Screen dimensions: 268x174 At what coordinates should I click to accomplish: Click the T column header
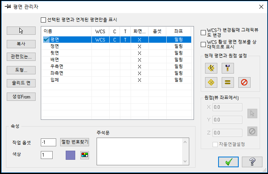125,31
